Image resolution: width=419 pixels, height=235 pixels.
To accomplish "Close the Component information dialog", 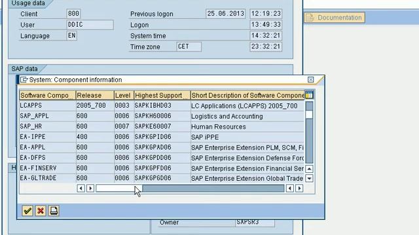I will point(310,80).
